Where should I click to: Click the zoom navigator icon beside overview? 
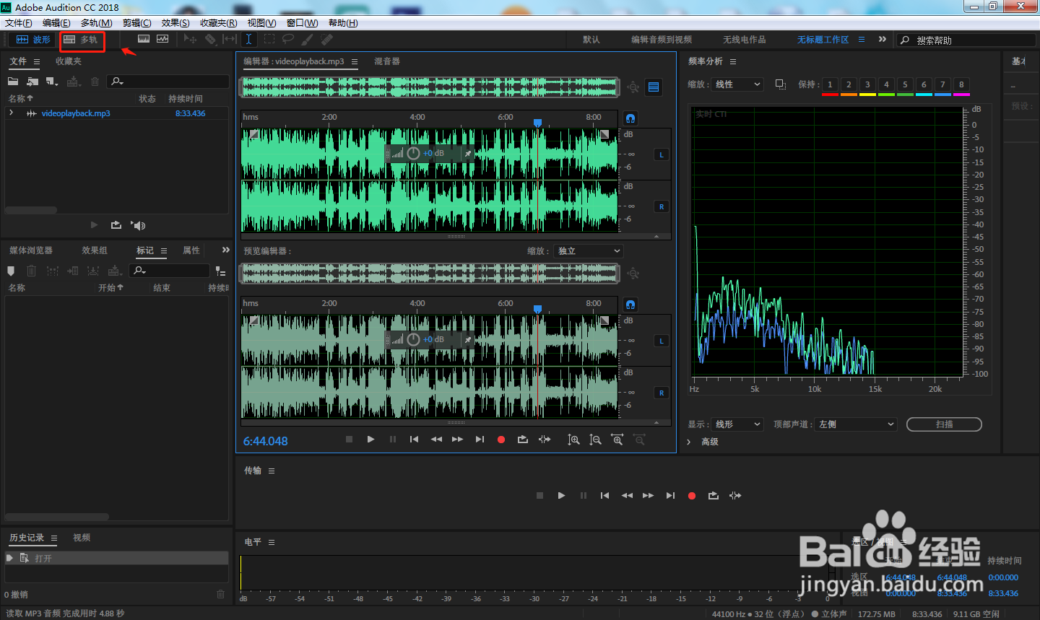click(633, 87)
